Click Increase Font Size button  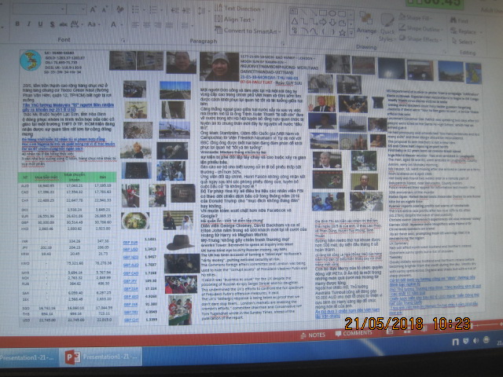coord(93,9)
